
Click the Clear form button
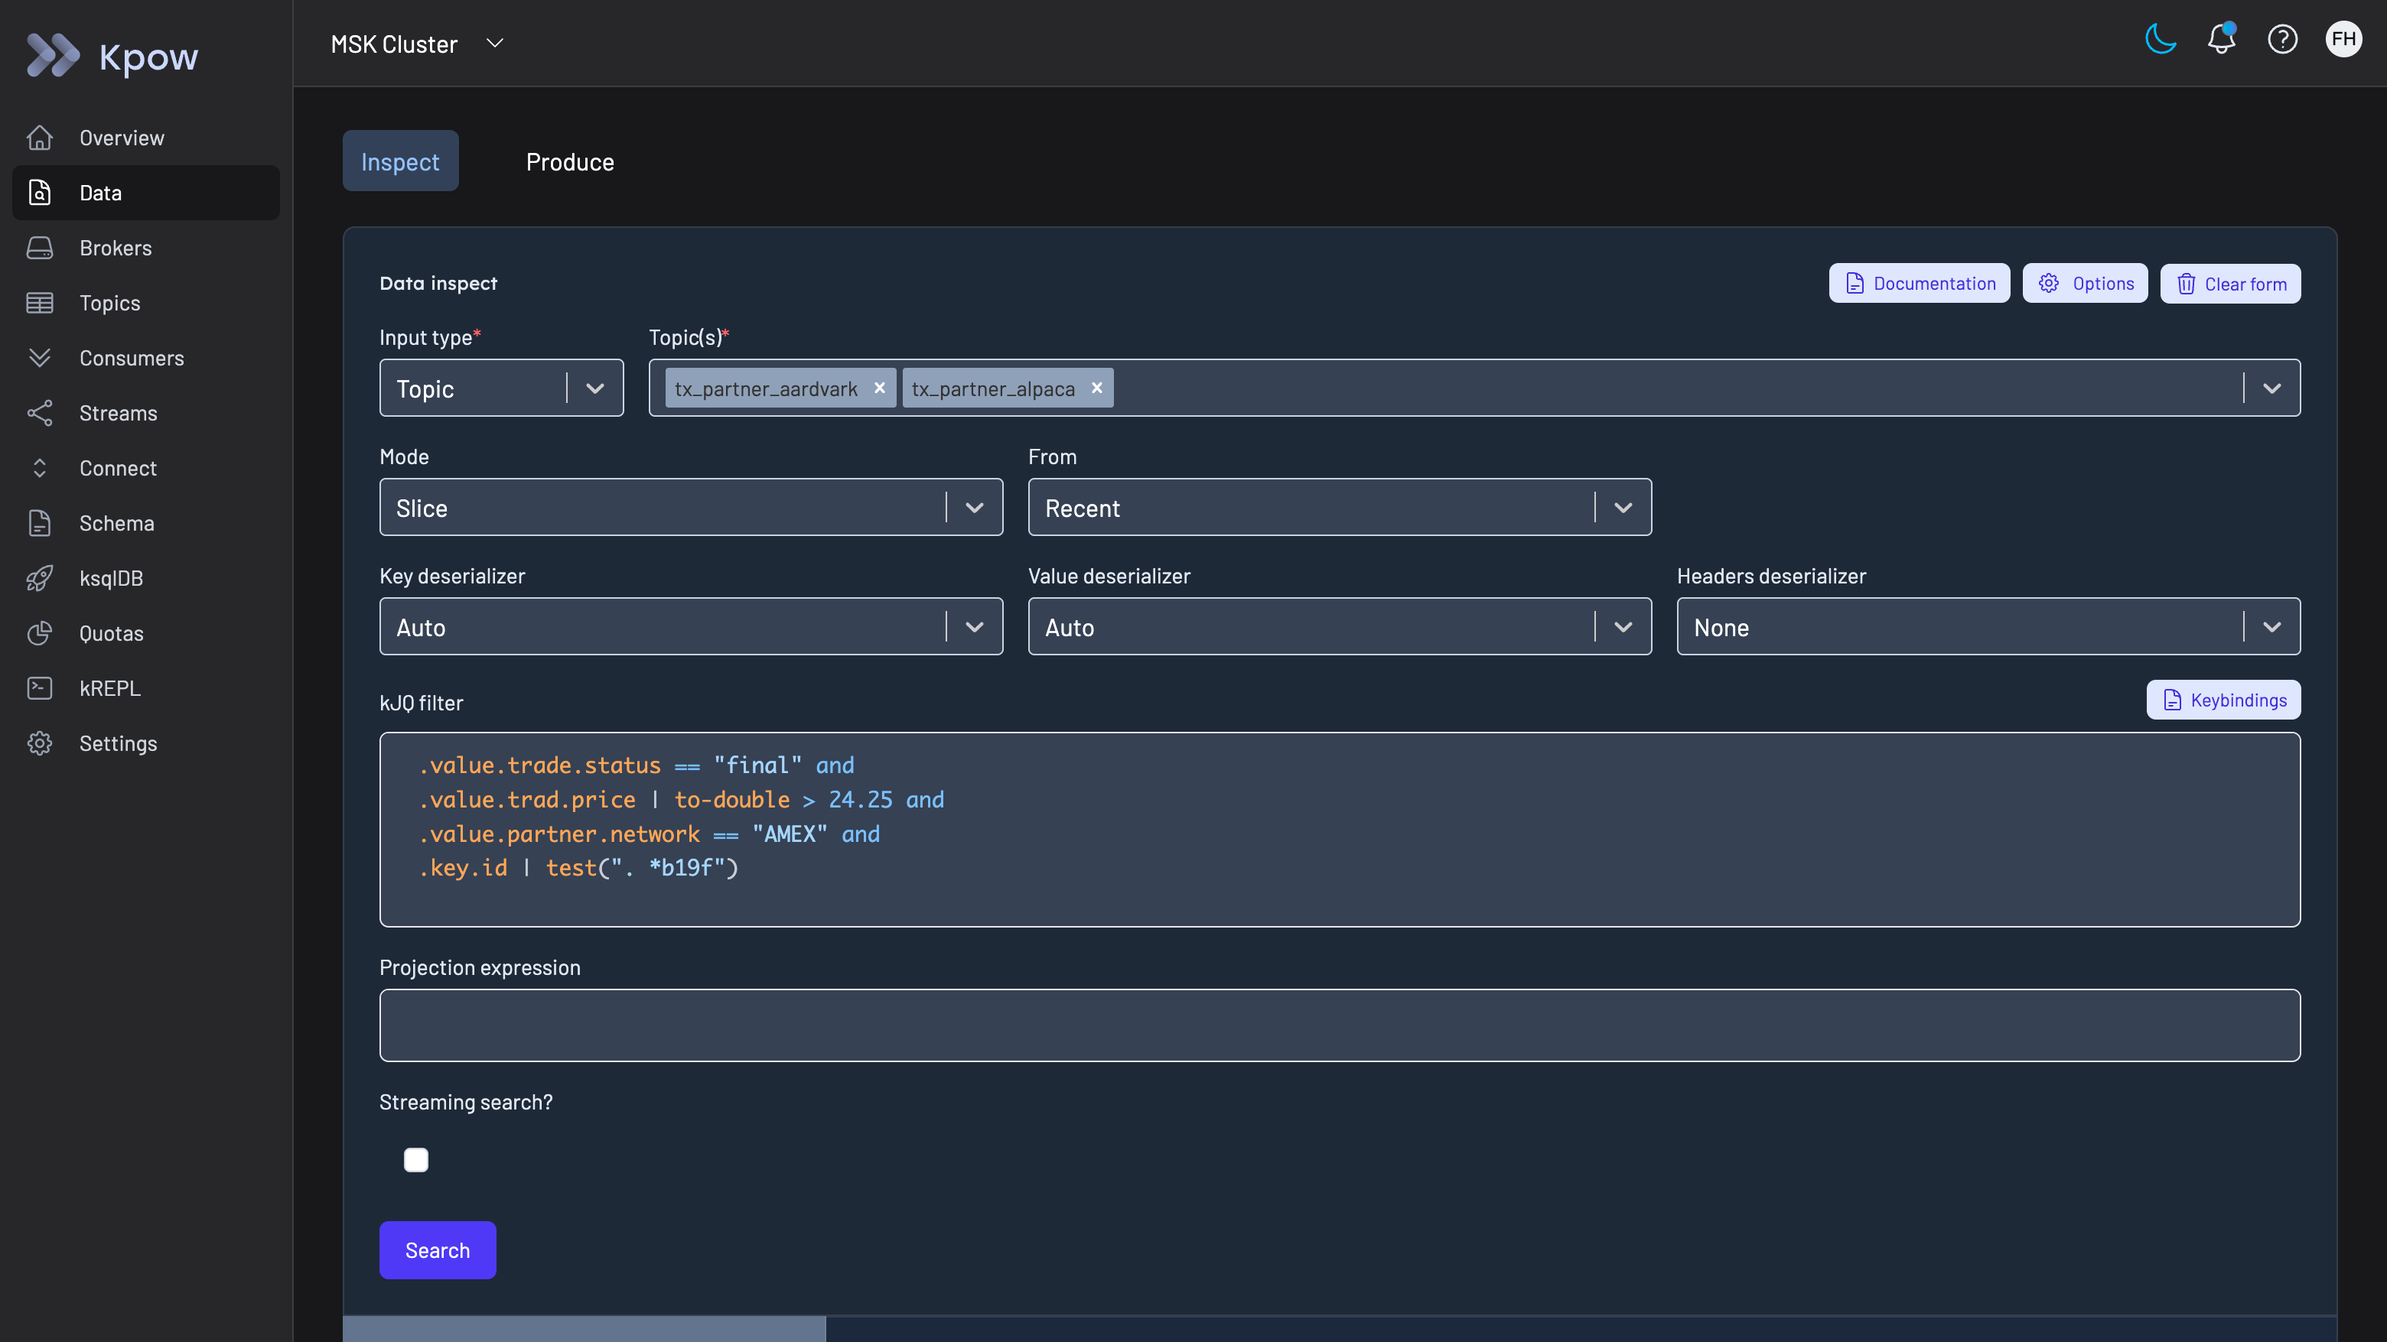(x=2229, y=284)
